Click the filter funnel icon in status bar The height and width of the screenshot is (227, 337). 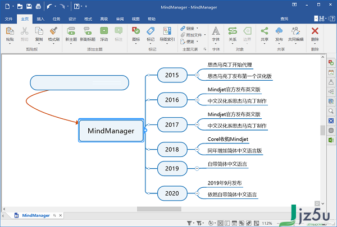tap(189, 223)
